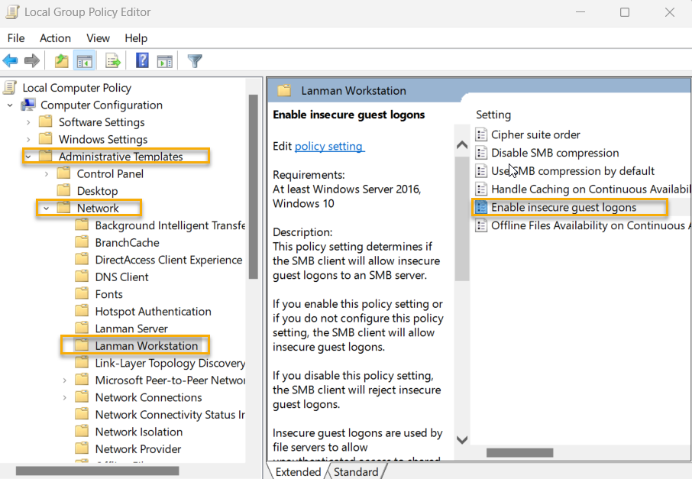Image resolution: width=692 pixels, height=479 pixels.
Task: Select Enable insecure guest logons setting
Action: [563, 207]
